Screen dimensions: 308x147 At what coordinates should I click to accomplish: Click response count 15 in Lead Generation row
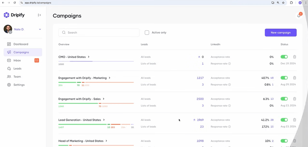click(272, 127)
